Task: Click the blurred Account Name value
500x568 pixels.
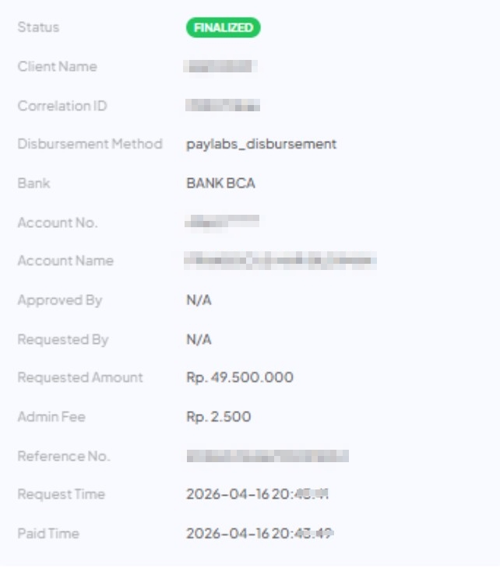Action: (280, 261)
